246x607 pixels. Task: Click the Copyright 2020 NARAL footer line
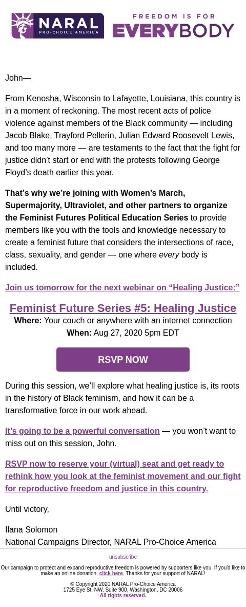click(123, 584)
